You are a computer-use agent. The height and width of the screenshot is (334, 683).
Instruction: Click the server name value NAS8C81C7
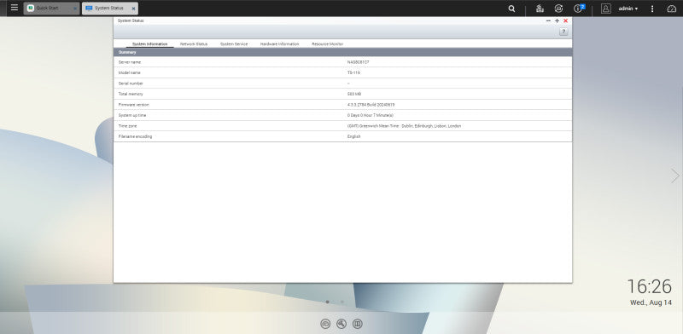358,62
